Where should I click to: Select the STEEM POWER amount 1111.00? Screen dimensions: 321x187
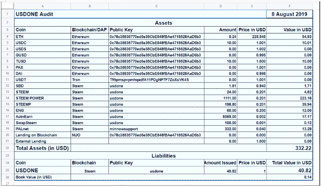pyautogui.click(x=221, y=98)
